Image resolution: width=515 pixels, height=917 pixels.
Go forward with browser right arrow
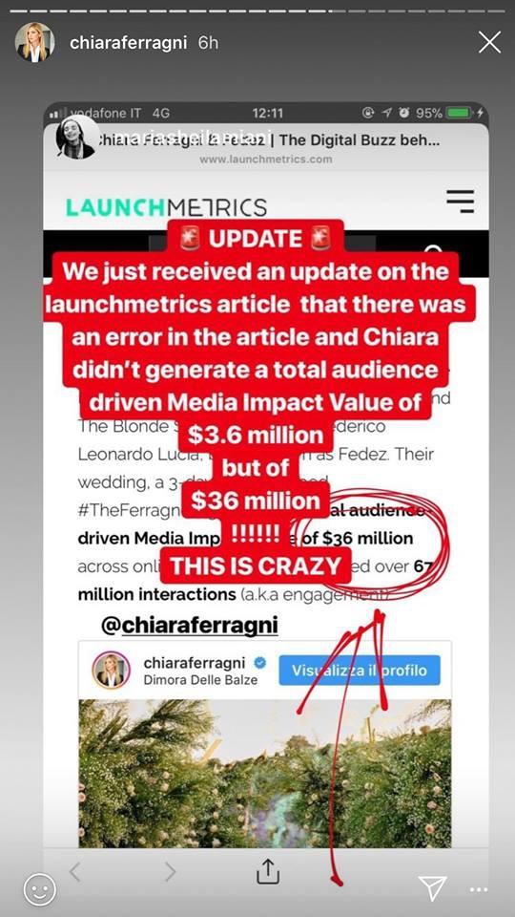click(x=170, y=872)
